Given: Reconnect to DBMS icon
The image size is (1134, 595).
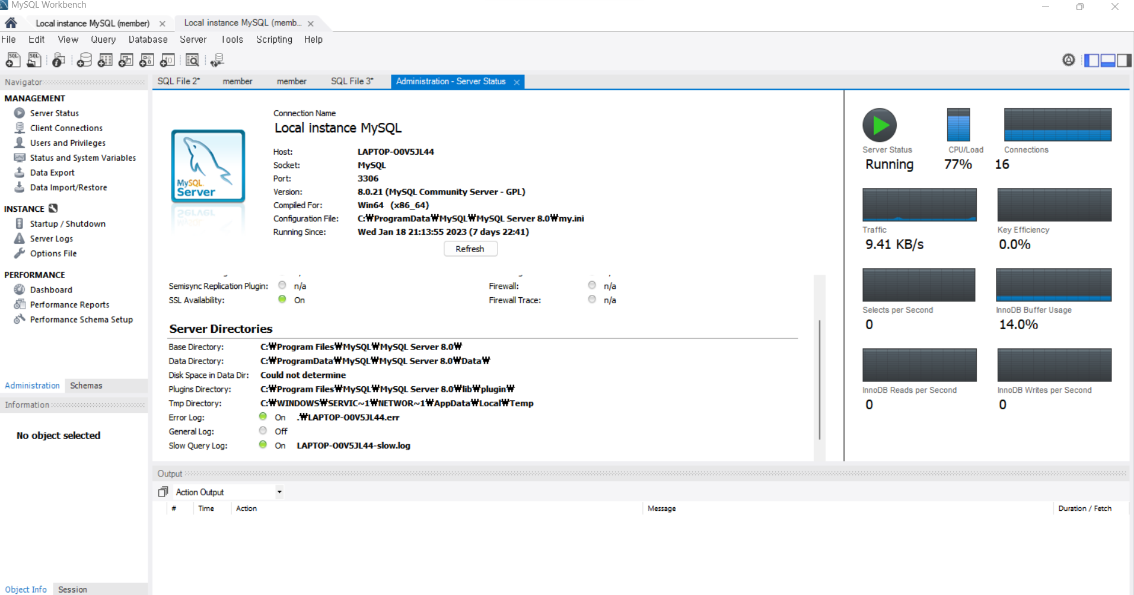Looking at the screenshot, I should (217, 60).
